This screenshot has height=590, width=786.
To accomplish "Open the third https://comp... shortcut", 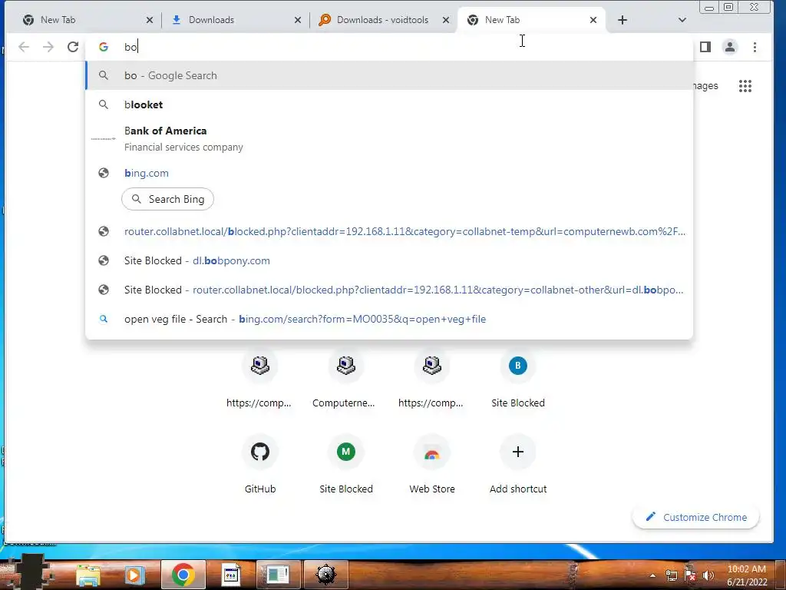I will pos(431,379).
